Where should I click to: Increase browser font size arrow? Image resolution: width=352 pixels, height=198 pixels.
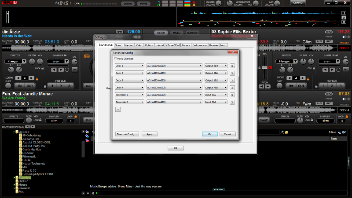coord(33,127)
